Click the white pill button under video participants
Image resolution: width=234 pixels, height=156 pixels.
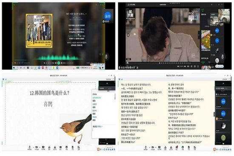pos(220,66)
